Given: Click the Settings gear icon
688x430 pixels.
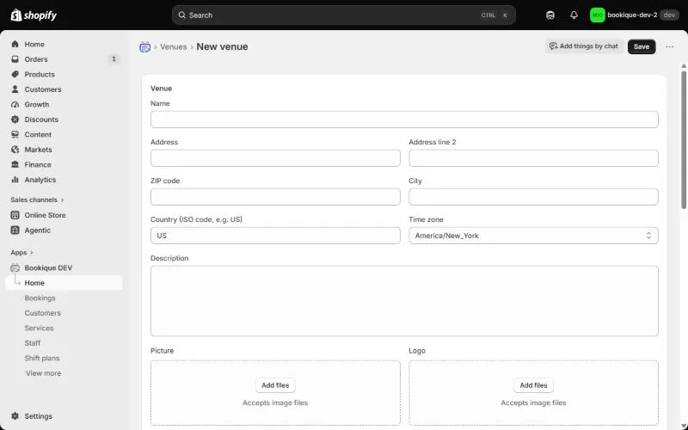Looking at the screenshot, I should (x=15, y=416).
